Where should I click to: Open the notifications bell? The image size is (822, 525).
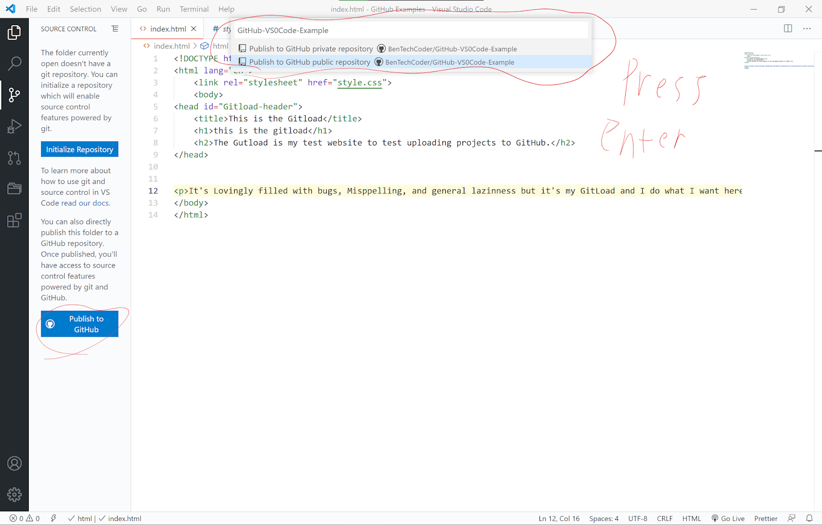coord(809,518)
